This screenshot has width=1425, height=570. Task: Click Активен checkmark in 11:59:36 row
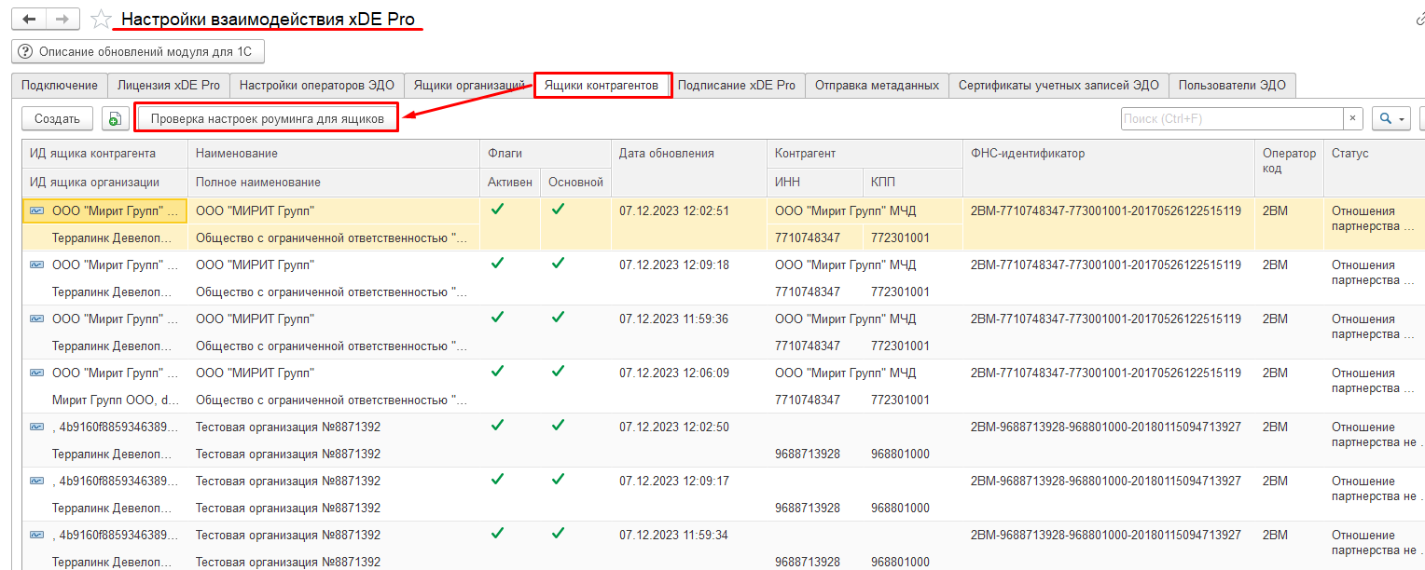[x=497, y=318]
